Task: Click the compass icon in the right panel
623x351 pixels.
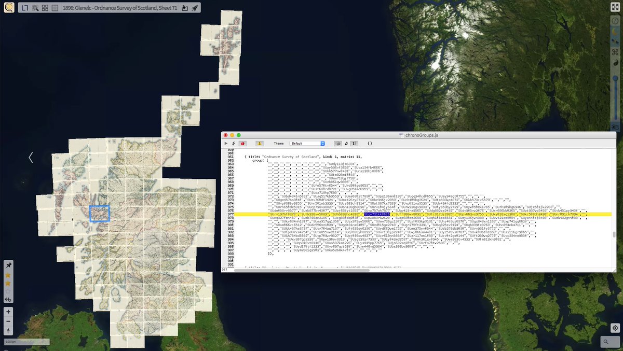Action: (615, 20)
